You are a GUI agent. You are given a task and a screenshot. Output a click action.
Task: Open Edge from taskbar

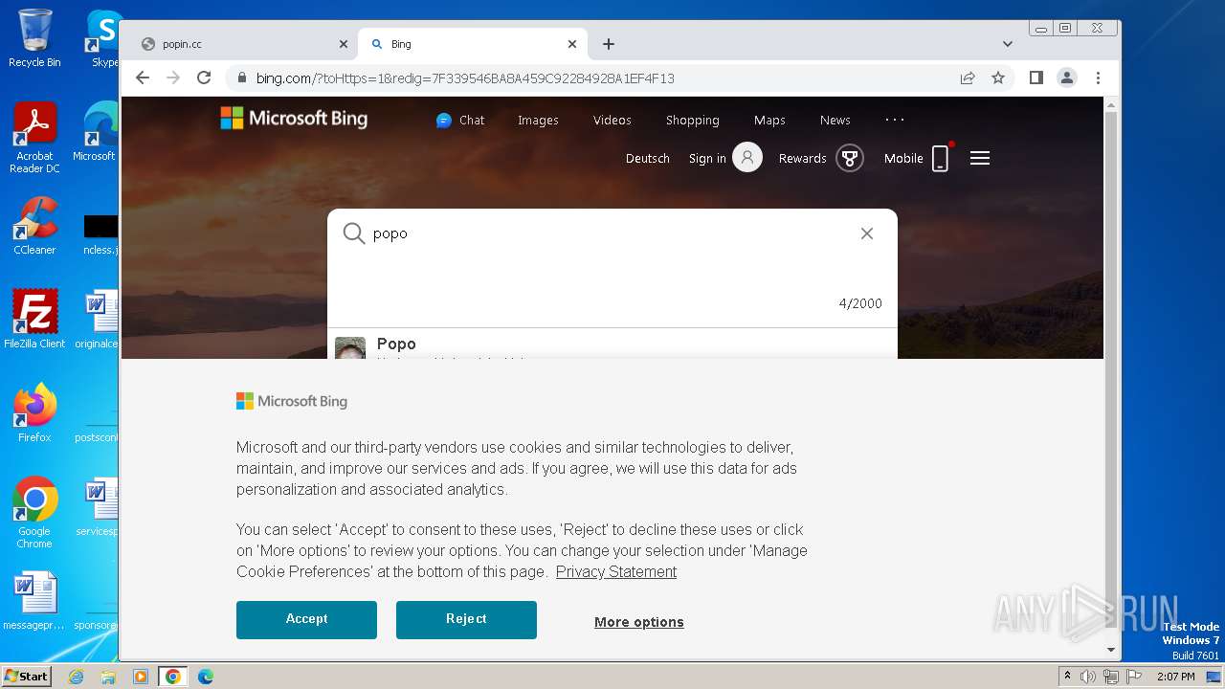point(206,677)
